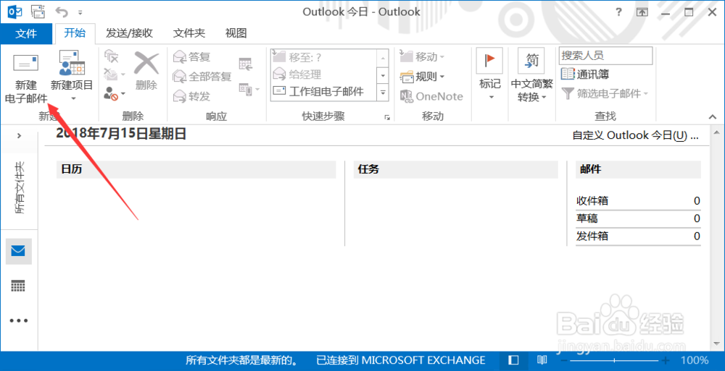The image size is (725, 371).
Task: Open the File (文件) tab
Action: tap(26, 33)
